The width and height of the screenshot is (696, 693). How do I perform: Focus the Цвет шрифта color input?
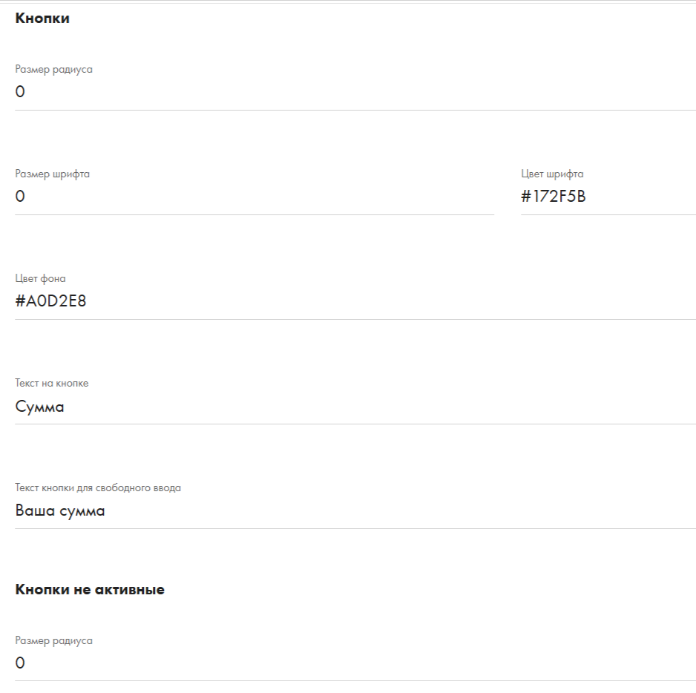point(608,197)
